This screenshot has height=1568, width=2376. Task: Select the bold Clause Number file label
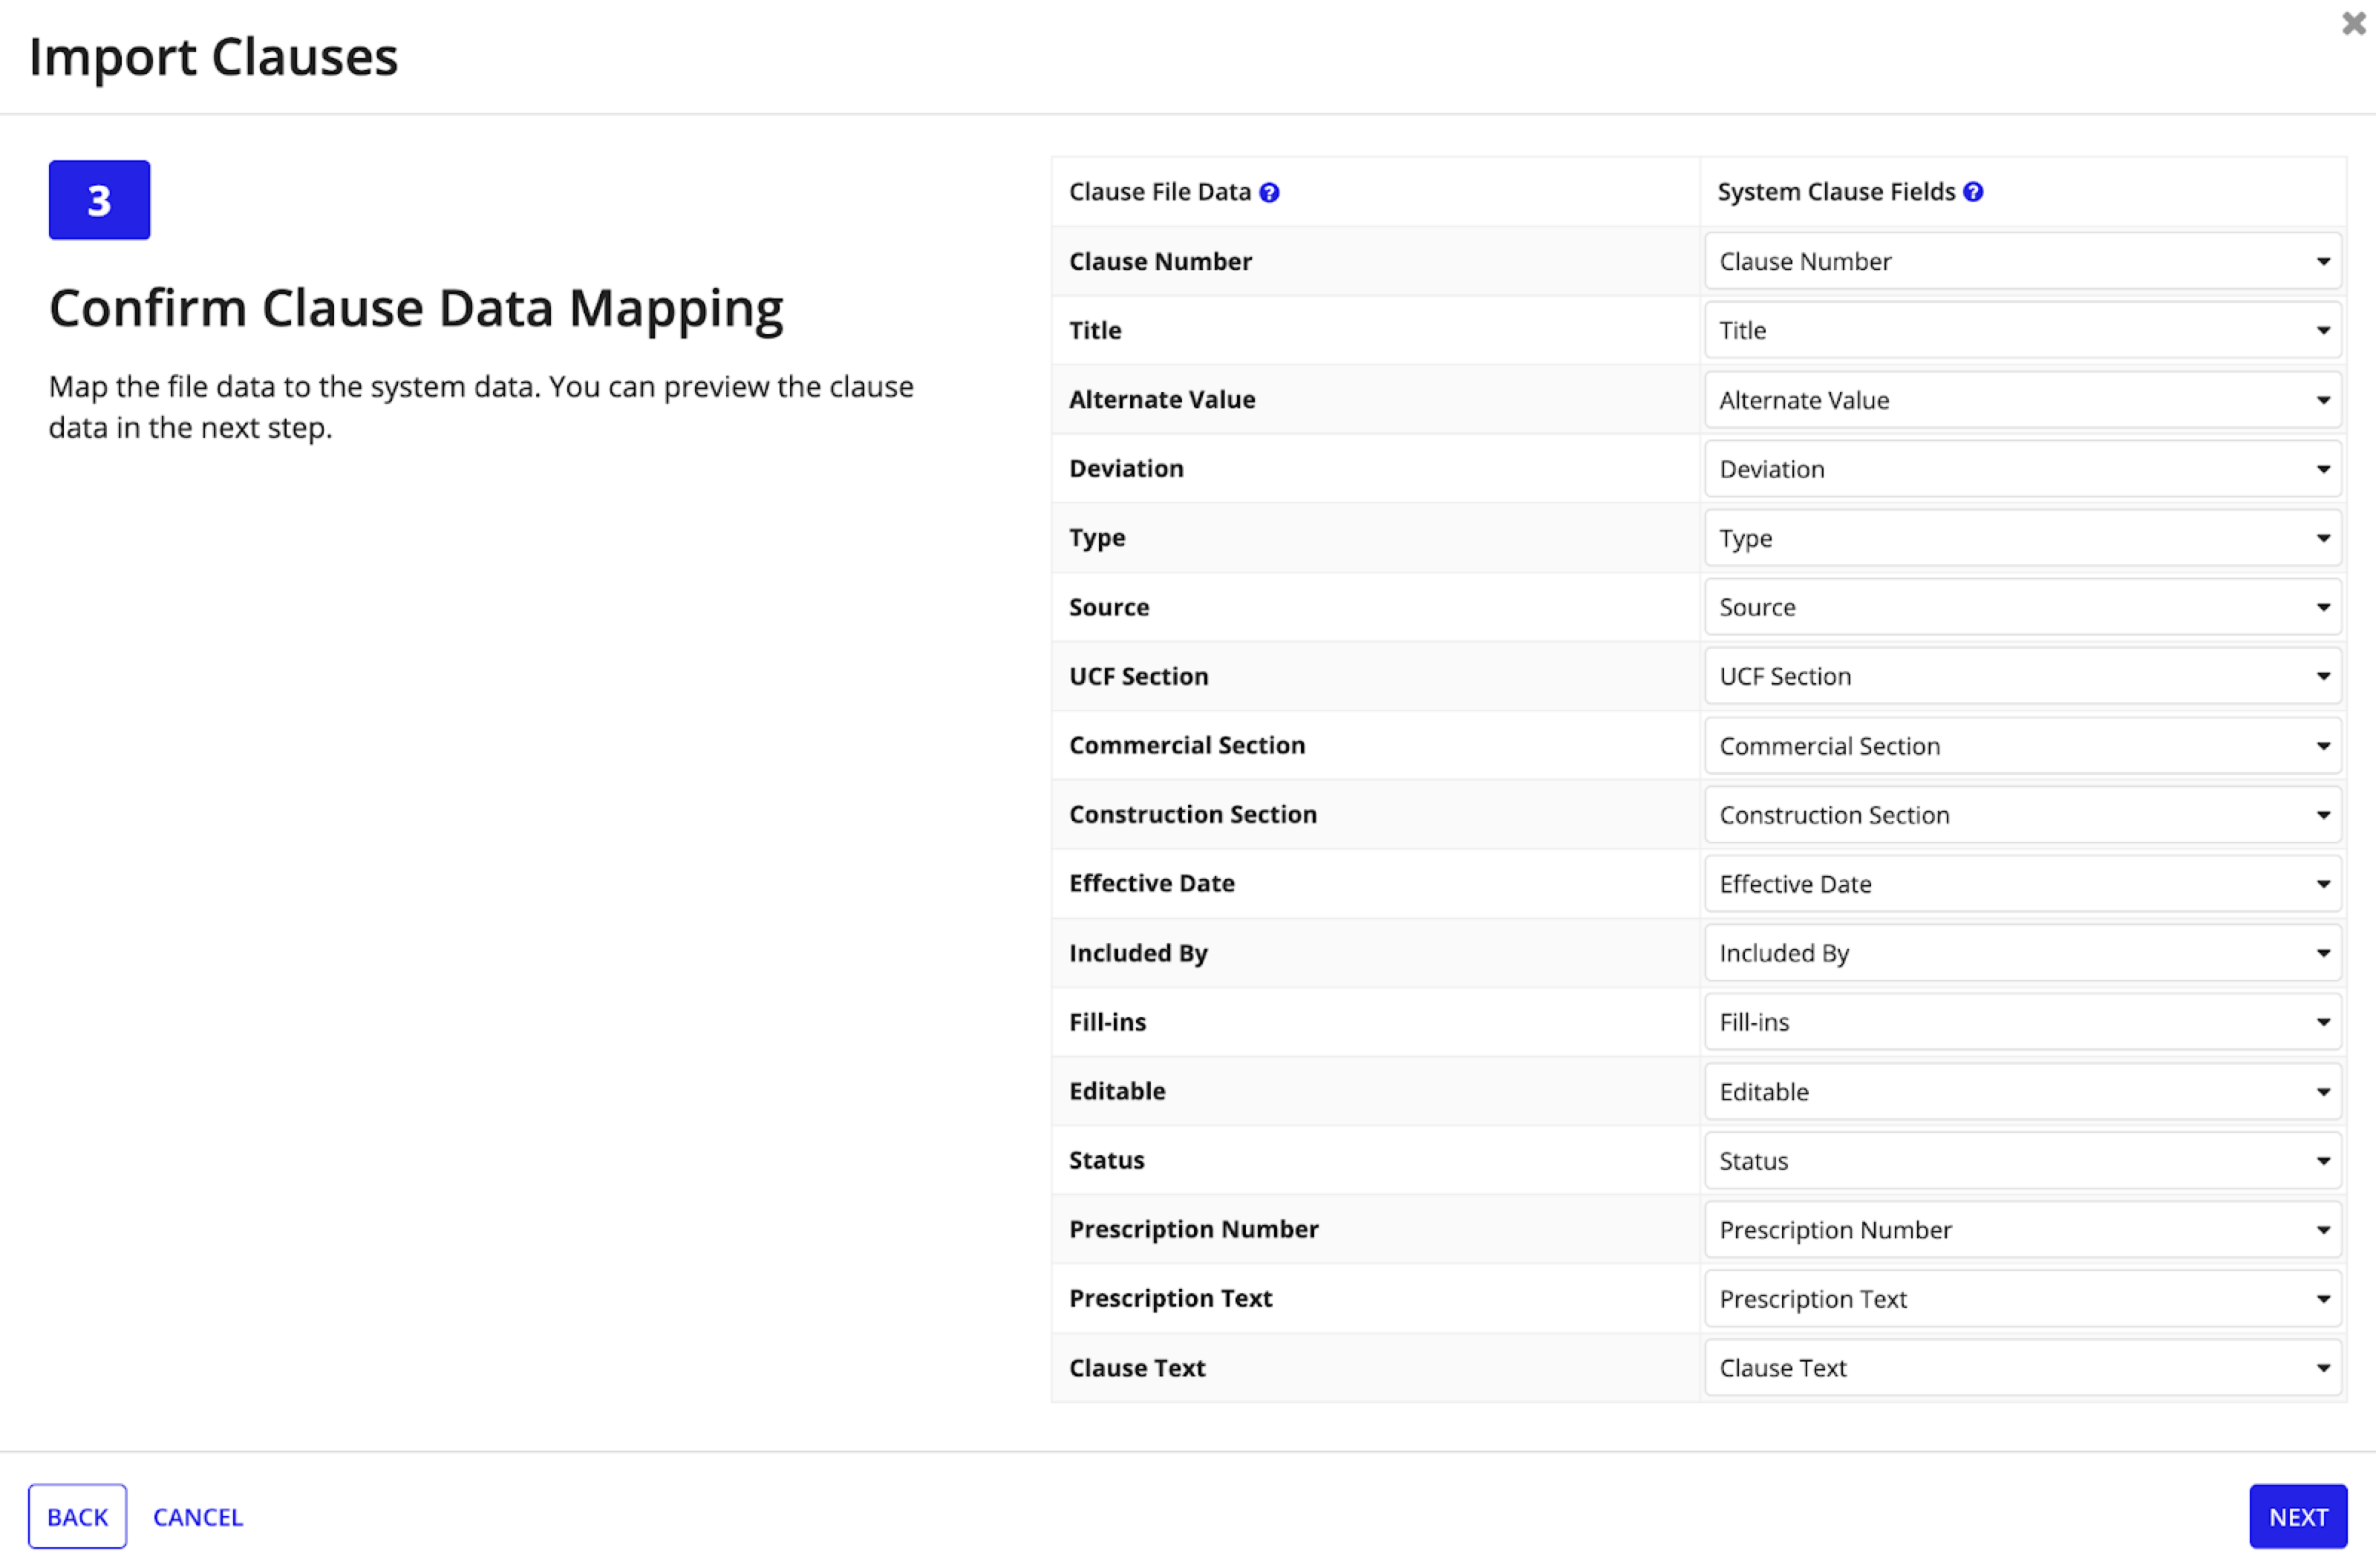pos(1160,261)
